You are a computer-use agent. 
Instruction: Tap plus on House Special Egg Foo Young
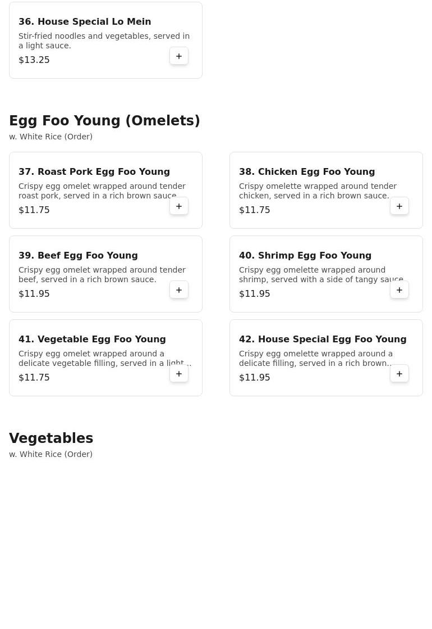(399, 374)
